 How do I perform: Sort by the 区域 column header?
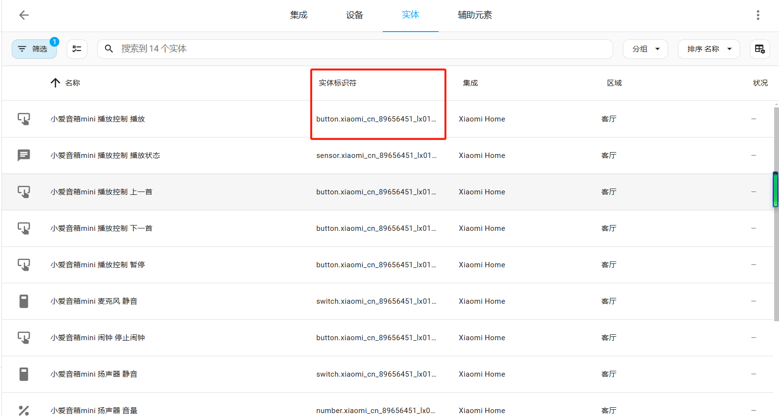click(614, 83)
